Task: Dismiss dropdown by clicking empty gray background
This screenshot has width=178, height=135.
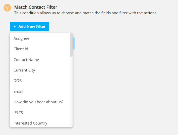Action: click(125, 73)
